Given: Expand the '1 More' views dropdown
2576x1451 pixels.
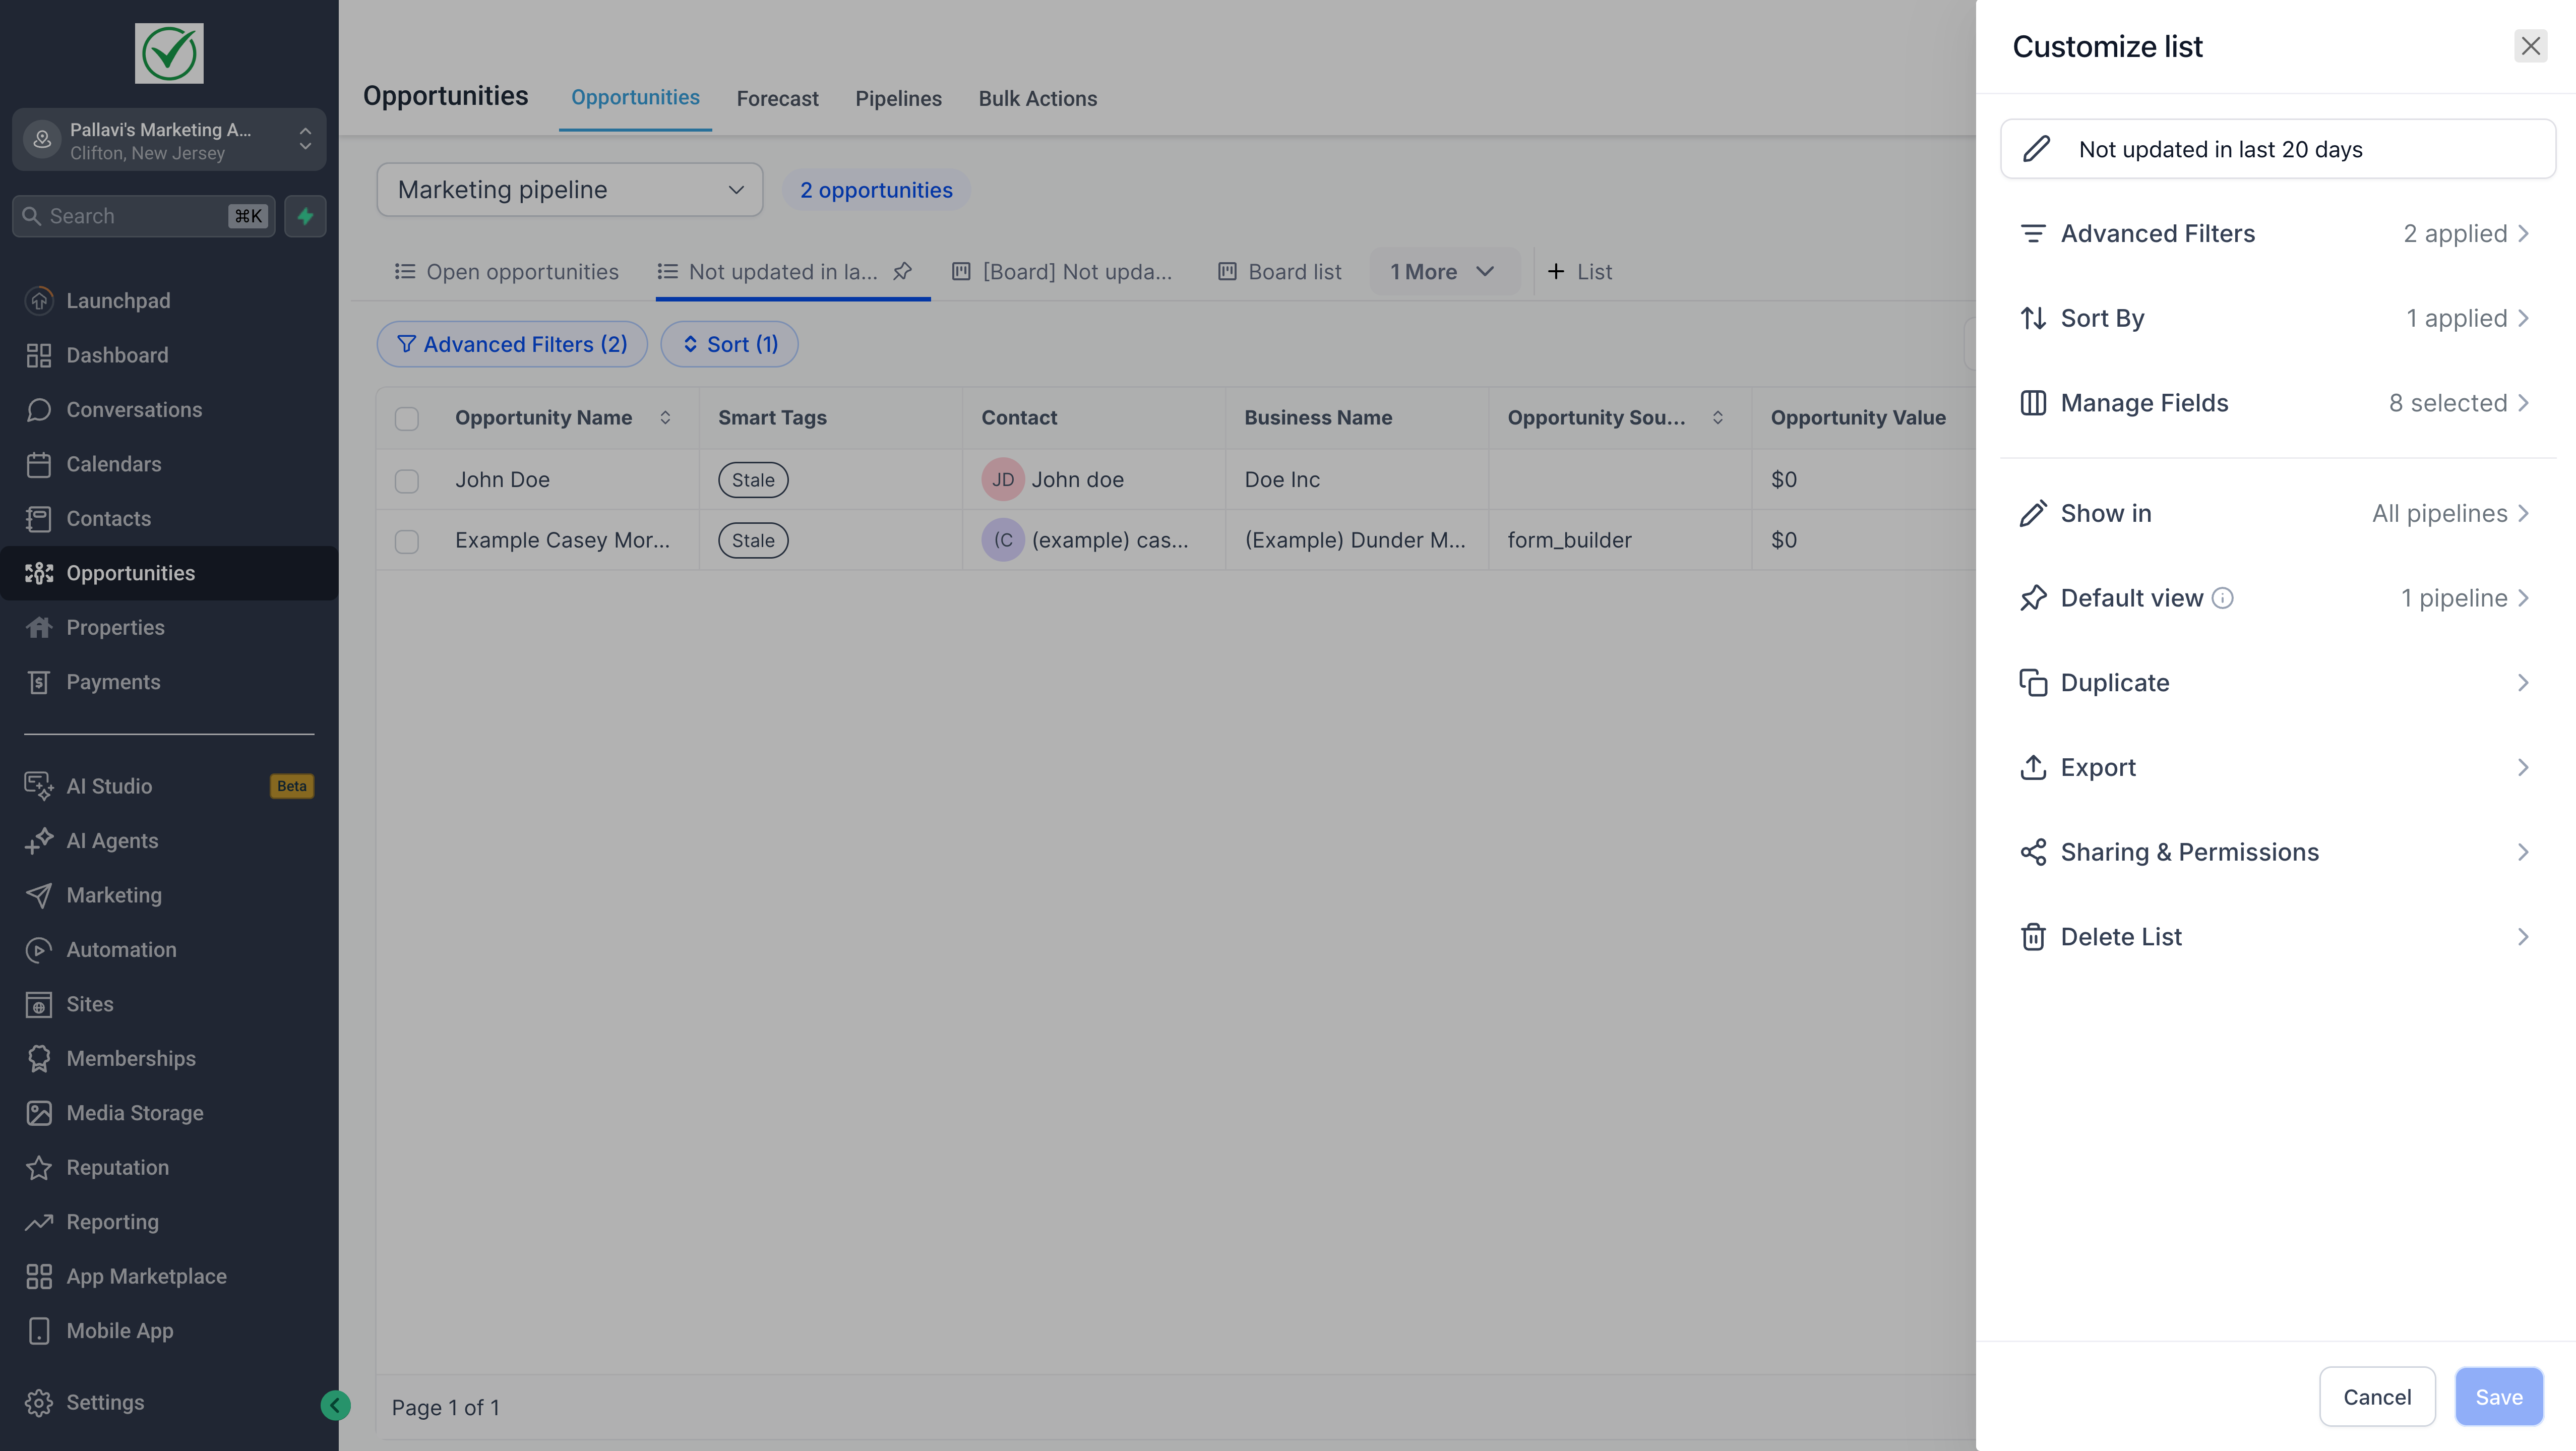Looking at the screenshot, I should pyautogui.click(x=1444, y=271).
